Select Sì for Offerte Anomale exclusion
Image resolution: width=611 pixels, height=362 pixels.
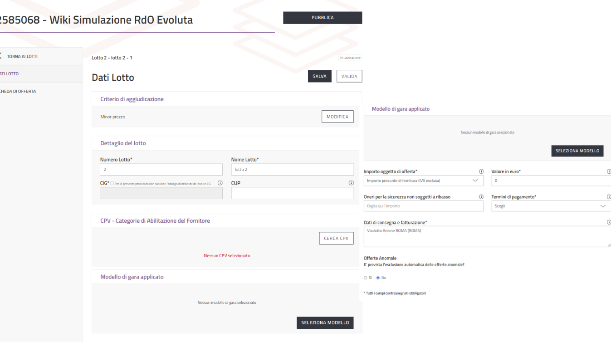pyautogui.click(x=366, y=278)
